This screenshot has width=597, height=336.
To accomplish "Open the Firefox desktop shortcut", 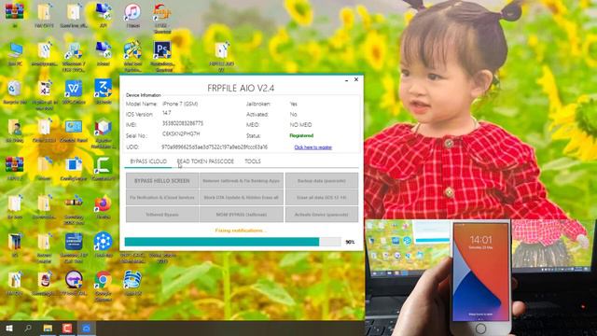I will (104, 207).
